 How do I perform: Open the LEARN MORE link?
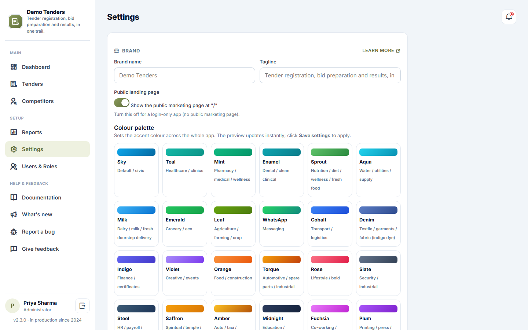coord(381,51)
